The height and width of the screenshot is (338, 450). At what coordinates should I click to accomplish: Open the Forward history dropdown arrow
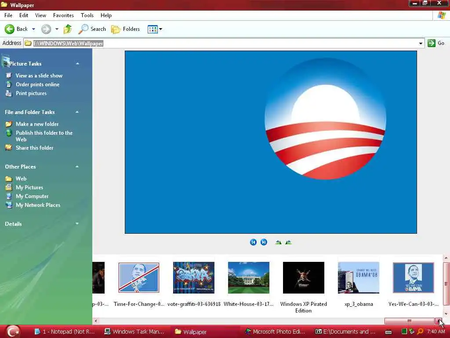tap(57, 29)
